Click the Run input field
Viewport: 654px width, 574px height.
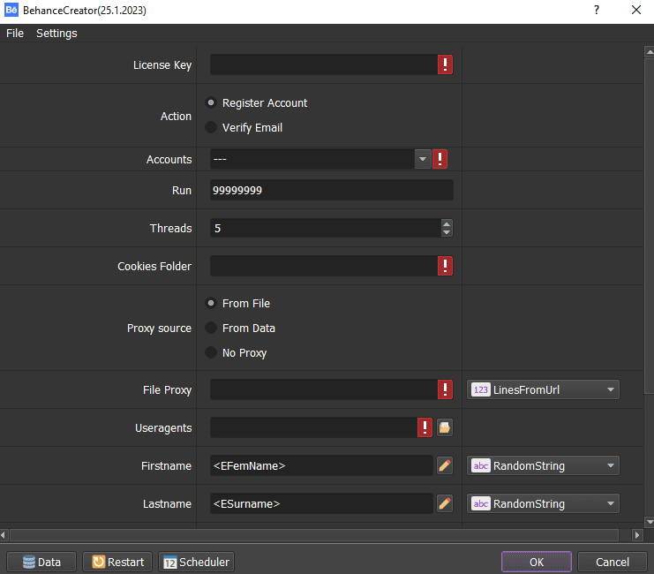[x=332, y=190]
